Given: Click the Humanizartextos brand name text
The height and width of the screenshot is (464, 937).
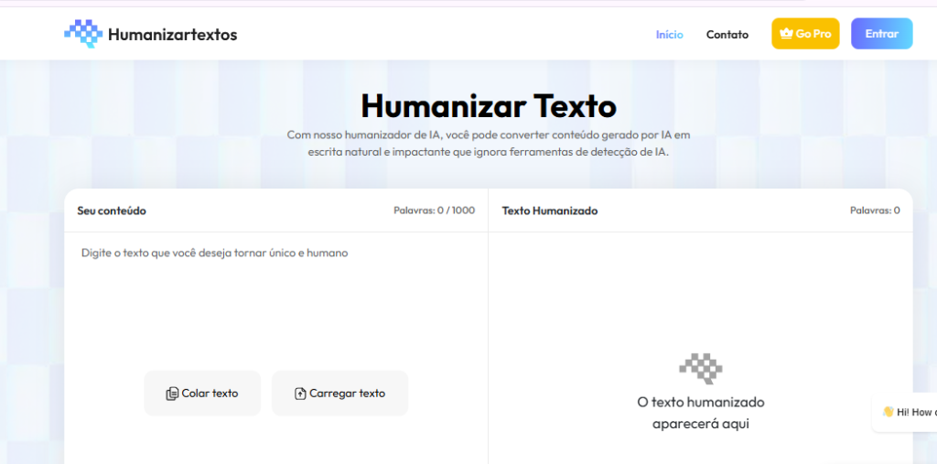Looking at the screenshot, I should [172, 35].
